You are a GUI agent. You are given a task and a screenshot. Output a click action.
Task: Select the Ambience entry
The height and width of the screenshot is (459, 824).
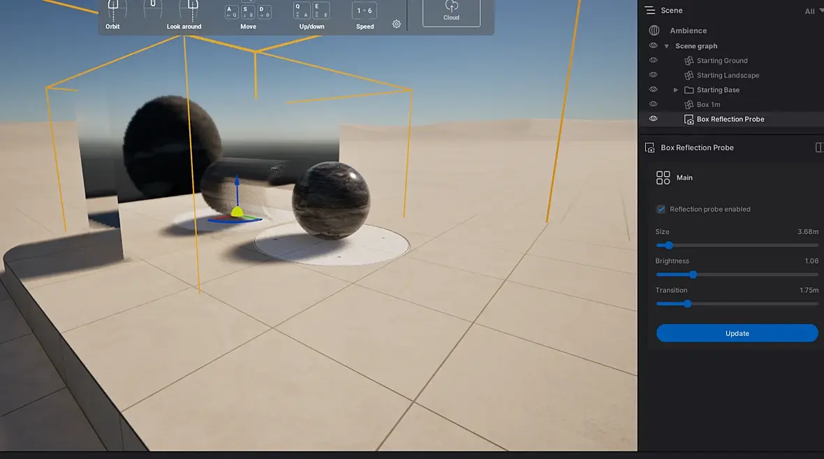click(688, 31)
